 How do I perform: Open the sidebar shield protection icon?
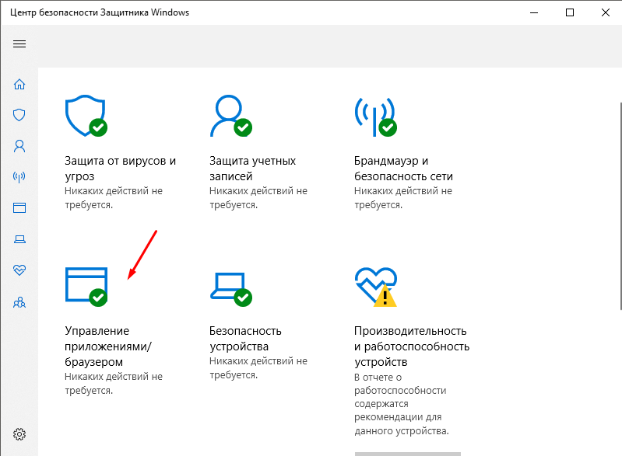click(x=19, y=115)
